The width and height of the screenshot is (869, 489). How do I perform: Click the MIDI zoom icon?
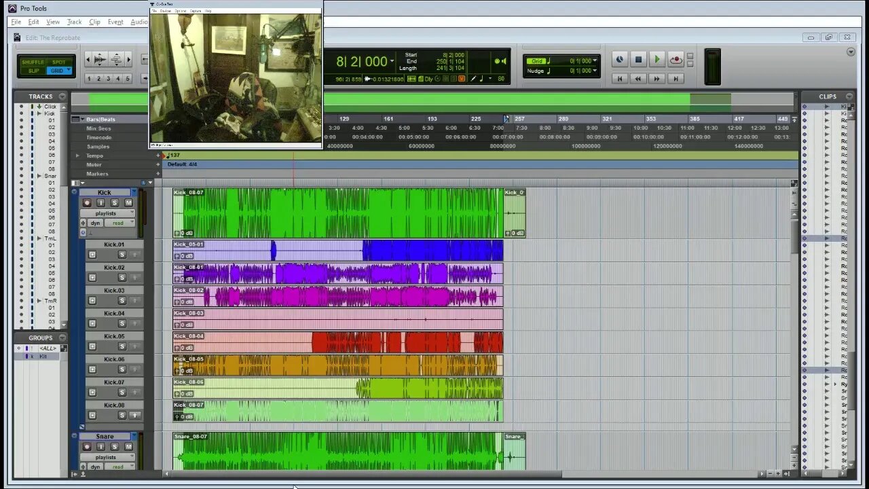click(116, 60)
